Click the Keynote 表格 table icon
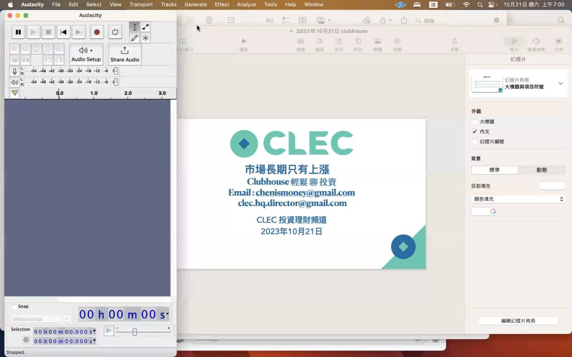Viewport: 572px width, 357px height. (301, 41)
